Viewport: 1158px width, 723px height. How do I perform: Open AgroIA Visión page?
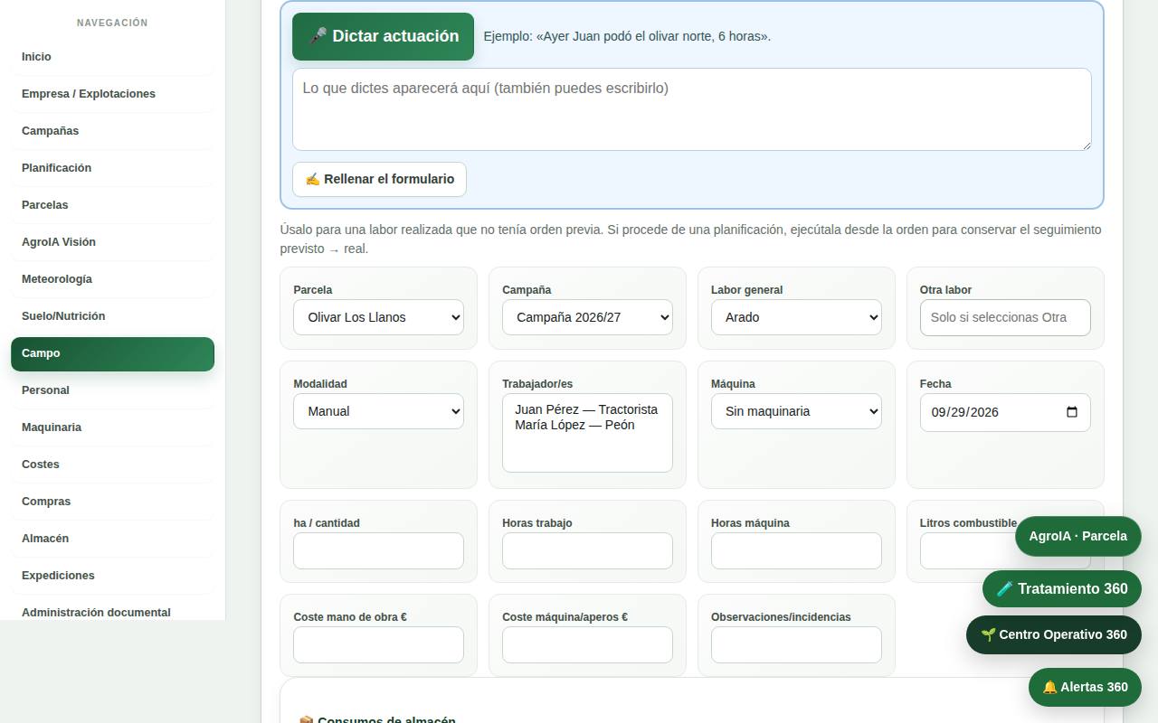(x=112, y=242)
